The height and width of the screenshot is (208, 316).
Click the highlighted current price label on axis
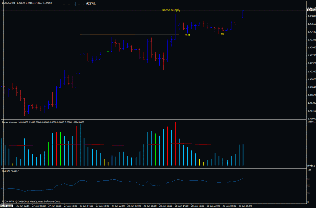coord(311,10)
